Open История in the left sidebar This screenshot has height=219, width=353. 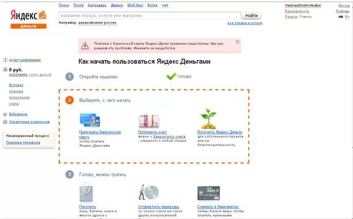(x=16, y=85)
